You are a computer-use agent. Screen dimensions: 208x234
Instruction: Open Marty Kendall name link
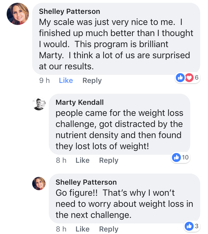pyautogui.click(x=80, y=103)
